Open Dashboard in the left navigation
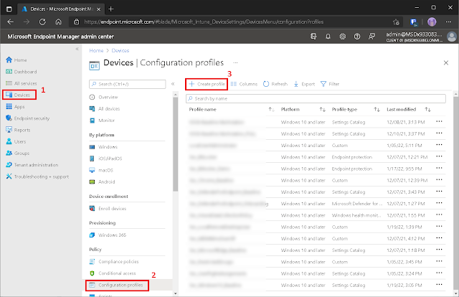This screenshot has height=297, width=459. click(22, 72)
